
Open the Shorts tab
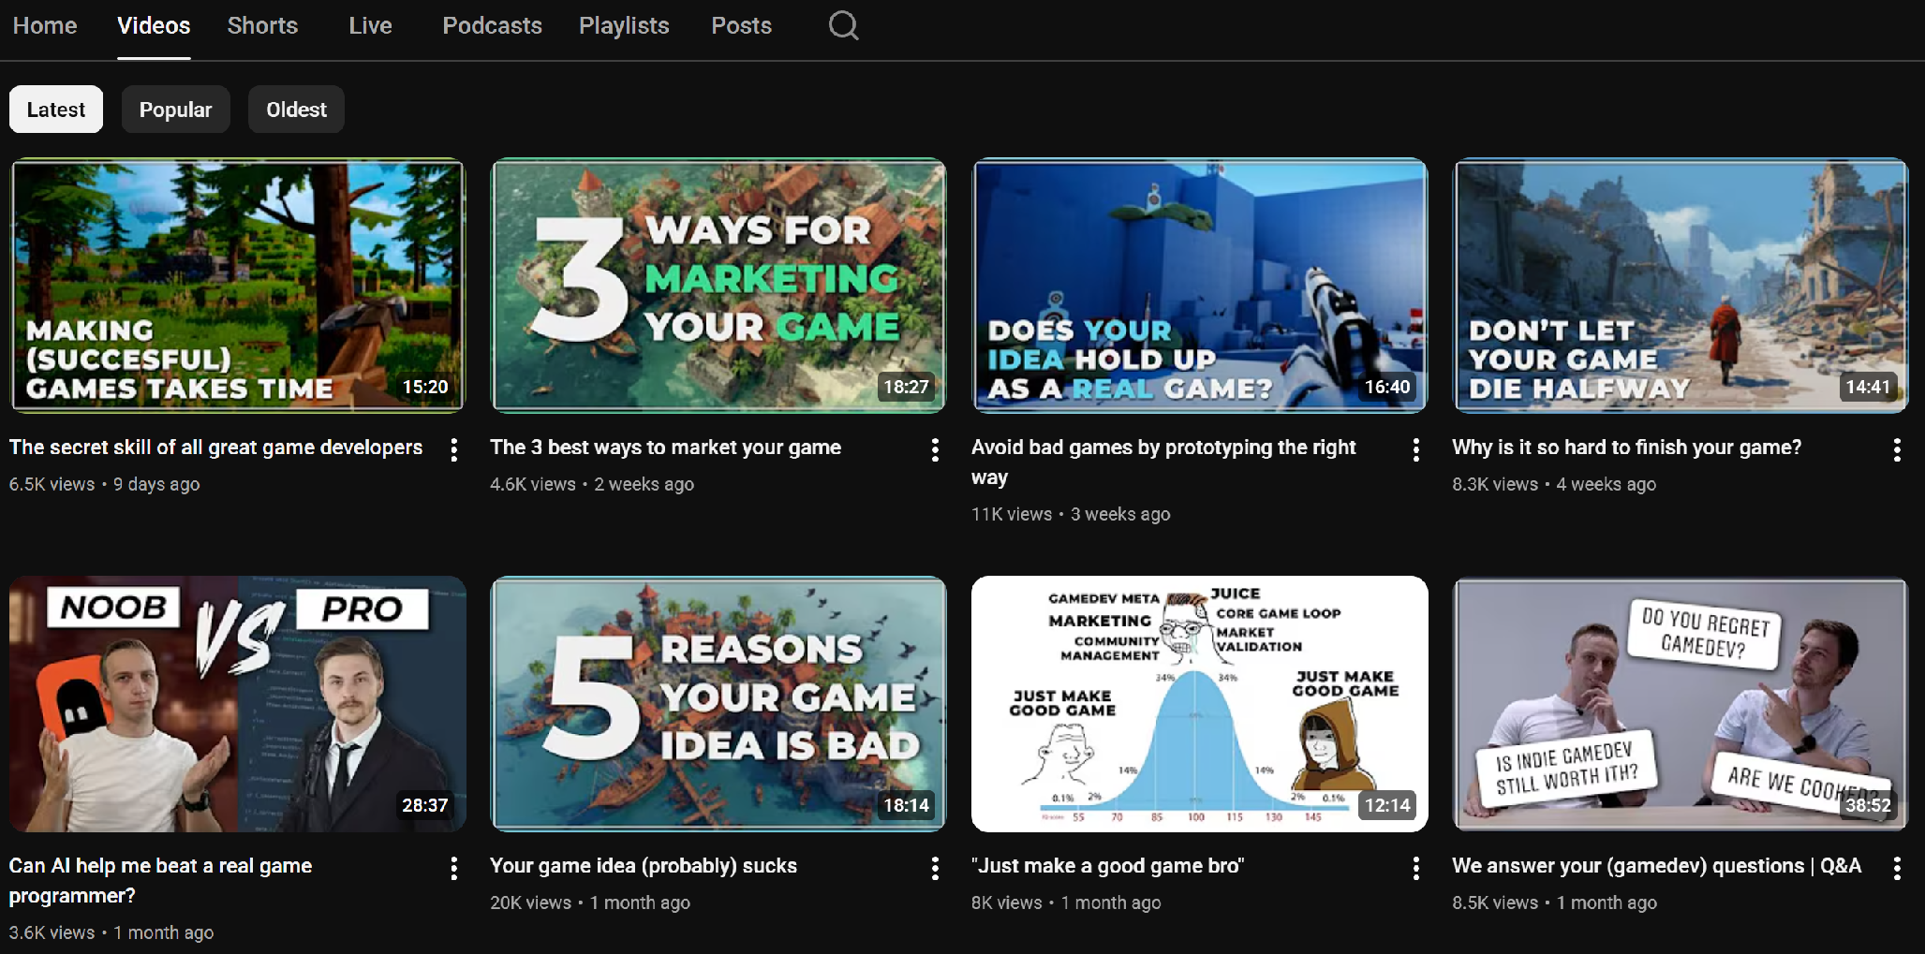(x=262, y=26)
